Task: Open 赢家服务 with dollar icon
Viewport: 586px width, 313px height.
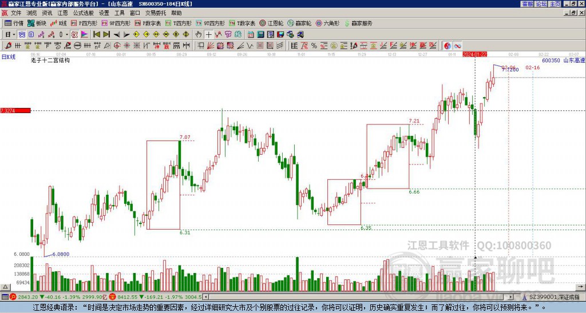Action: pos(358,23)
